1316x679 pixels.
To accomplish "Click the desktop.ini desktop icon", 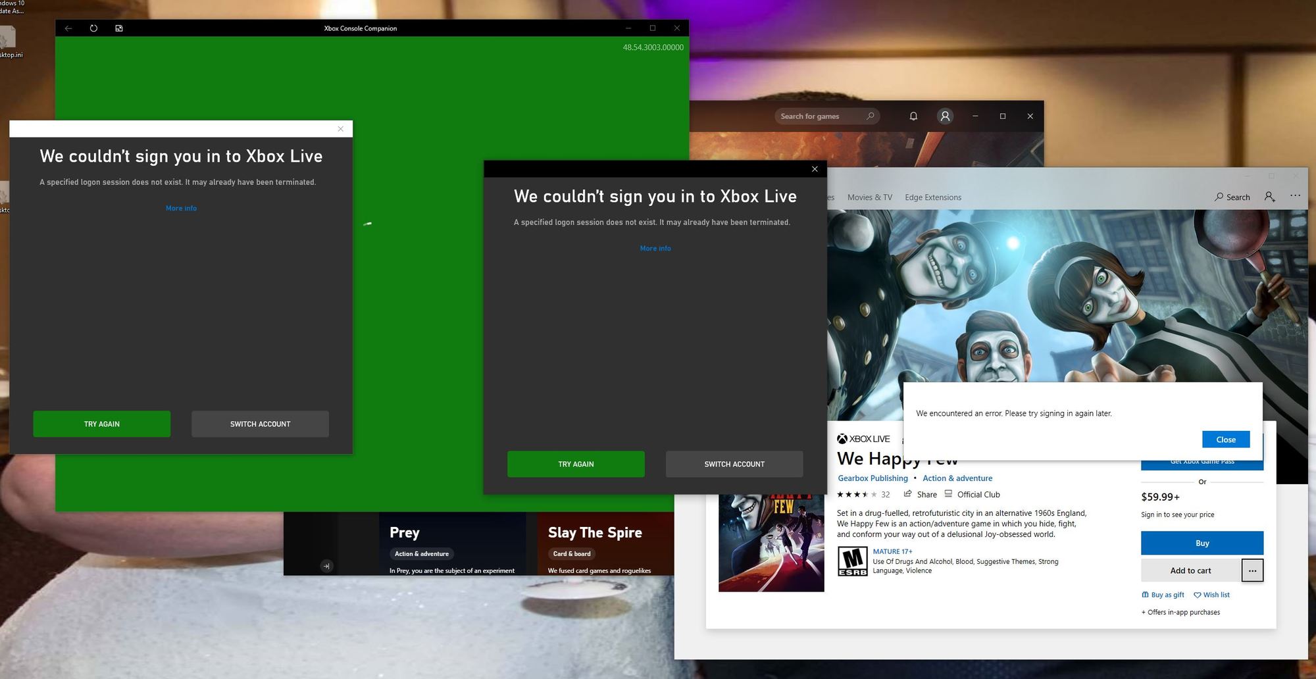I will [9, 41].
